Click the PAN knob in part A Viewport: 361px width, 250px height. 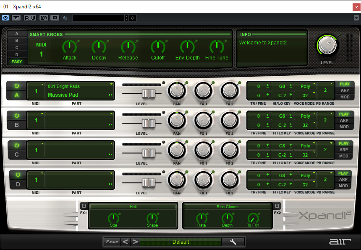(177, 91)
